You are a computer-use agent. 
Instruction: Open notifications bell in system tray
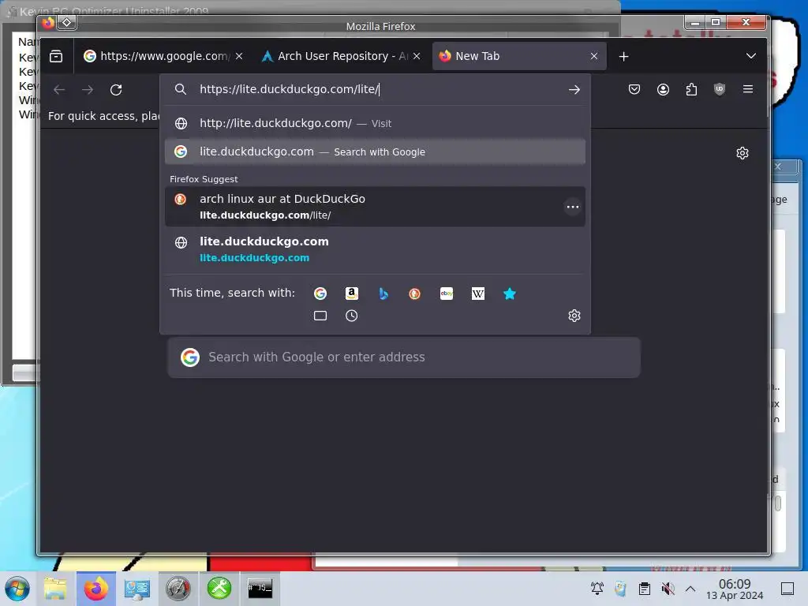pos(597,589)
